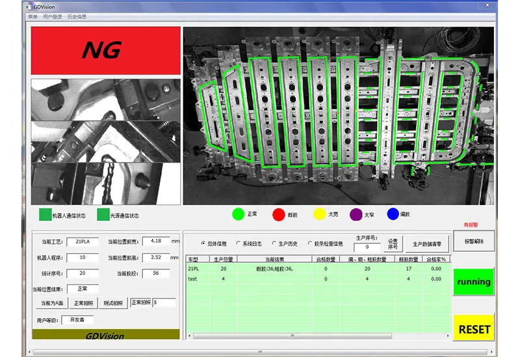520x357 pixels.
Task: Click the purple legend circle
Action: pyautogui.click(x=356, y=214)
